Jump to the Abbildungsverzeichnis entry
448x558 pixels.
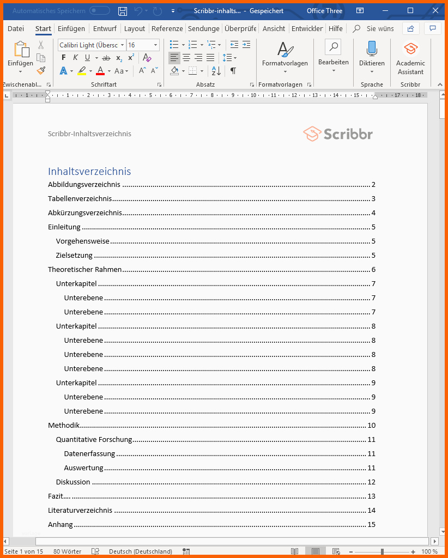(x=211, y=184)
